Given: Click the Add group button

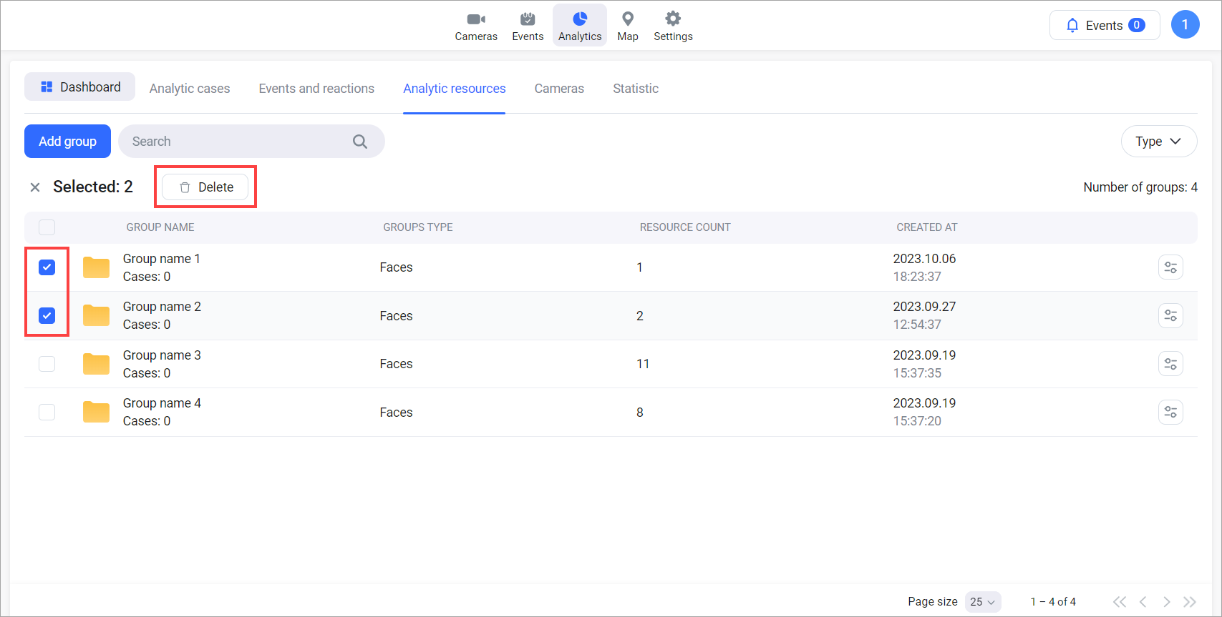Looking at the screenshot, I should pos(67,142).
